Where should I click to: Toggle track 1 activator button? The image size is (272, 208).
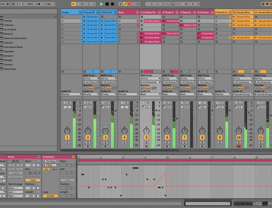[x=67, y=137]
